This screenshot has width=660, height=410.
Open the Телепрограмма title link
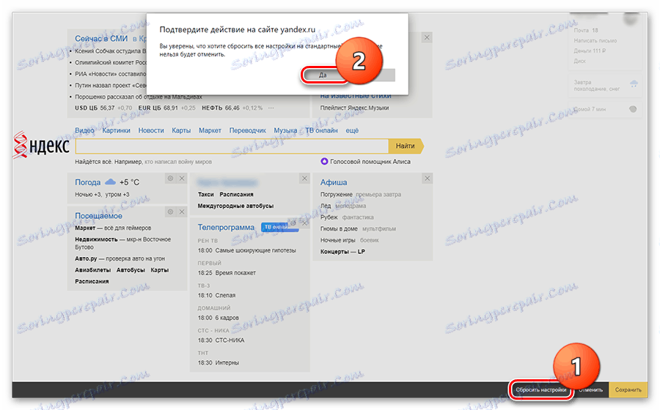tap(226, 227)
